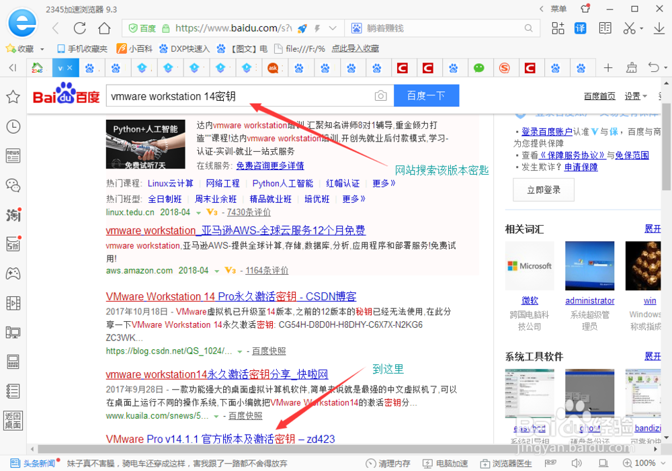Switch to the green WeChat tab
Viewport: 672px width, 471px height.
click(x=478, y=68)
